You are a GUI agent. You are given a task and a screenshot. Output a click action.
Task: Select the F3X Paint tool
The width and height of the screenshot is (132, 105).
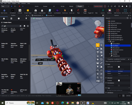point(101,49)
